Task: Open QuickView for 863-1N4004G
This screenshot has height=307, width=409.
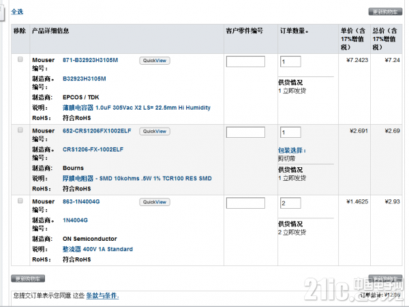Action: (155, 202)
